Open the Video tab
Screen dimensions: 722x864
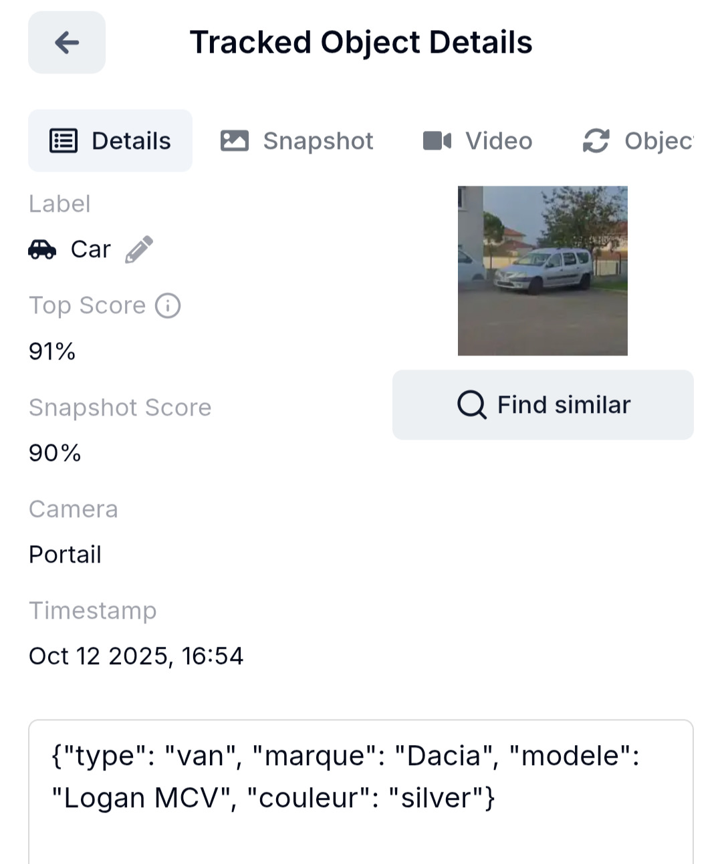(478, 141)
